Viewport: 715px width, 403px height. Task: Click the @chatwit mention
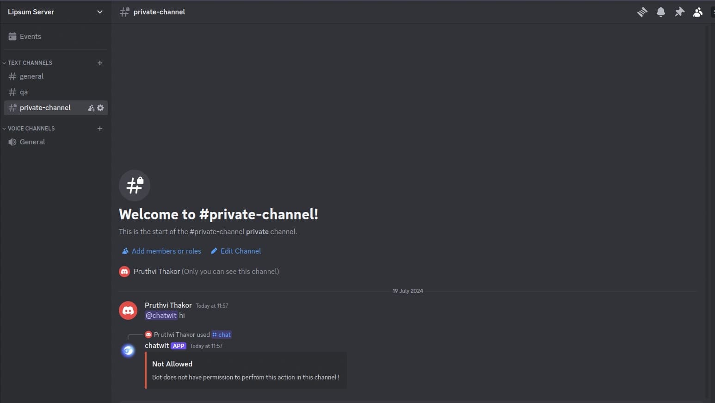[x=161, y=316]
